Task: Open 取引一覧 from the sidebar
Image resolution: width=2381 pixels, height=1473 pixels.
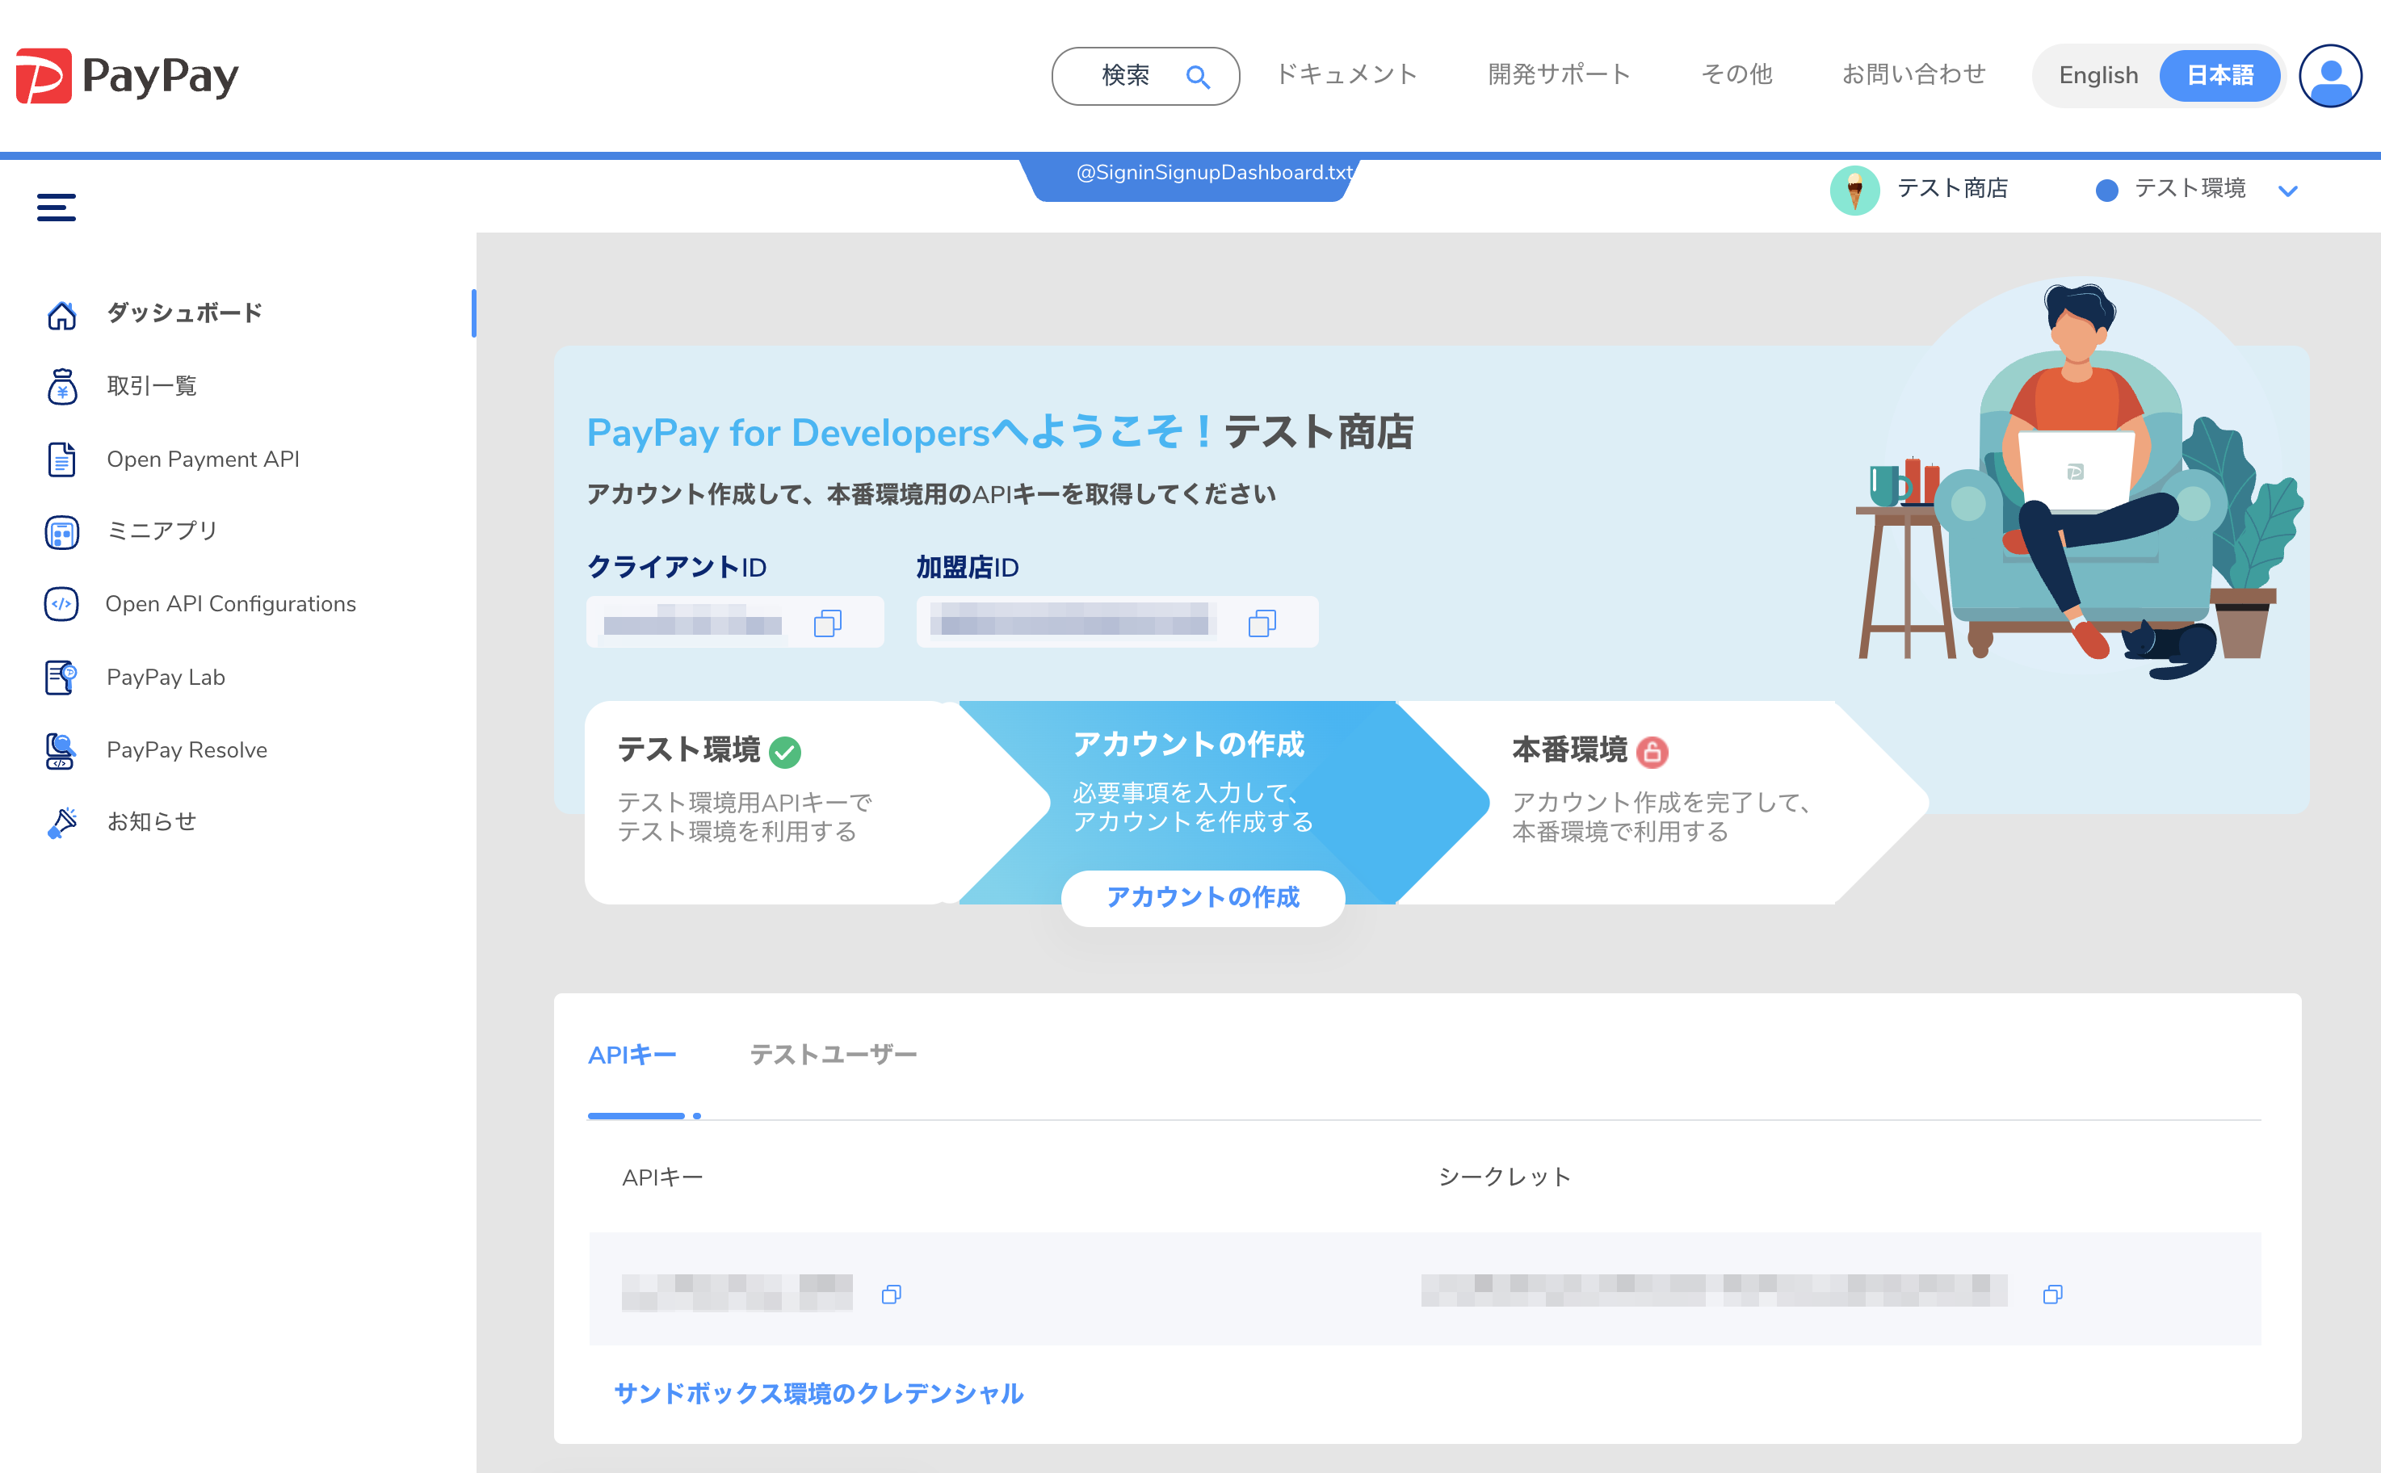Action: point(151,386)
